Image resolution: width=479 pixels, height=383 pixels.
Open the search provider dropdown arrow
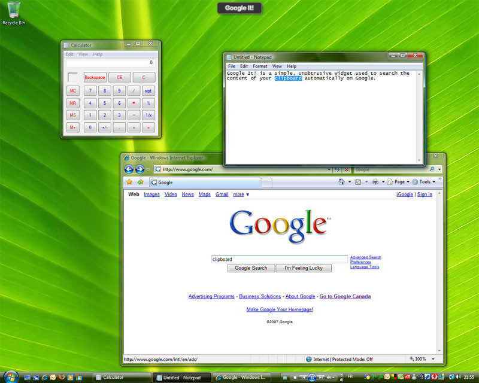[x=439, y=169]
